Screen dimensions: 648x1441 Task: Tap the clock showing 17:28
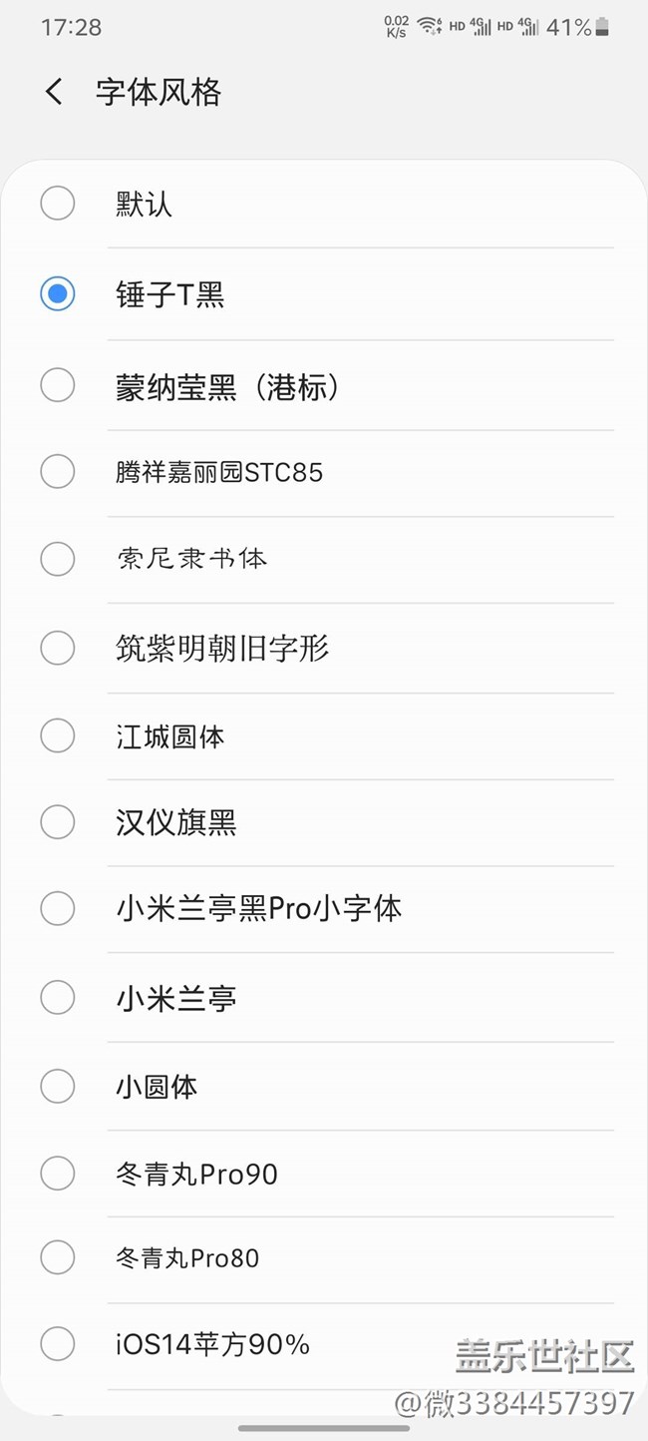point(71,27)
